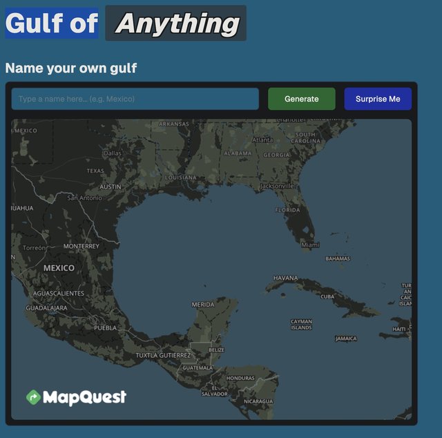This screenshot has width=442, height=438.
Task: Click the Torreón city label
Action: tap(34, 247)
